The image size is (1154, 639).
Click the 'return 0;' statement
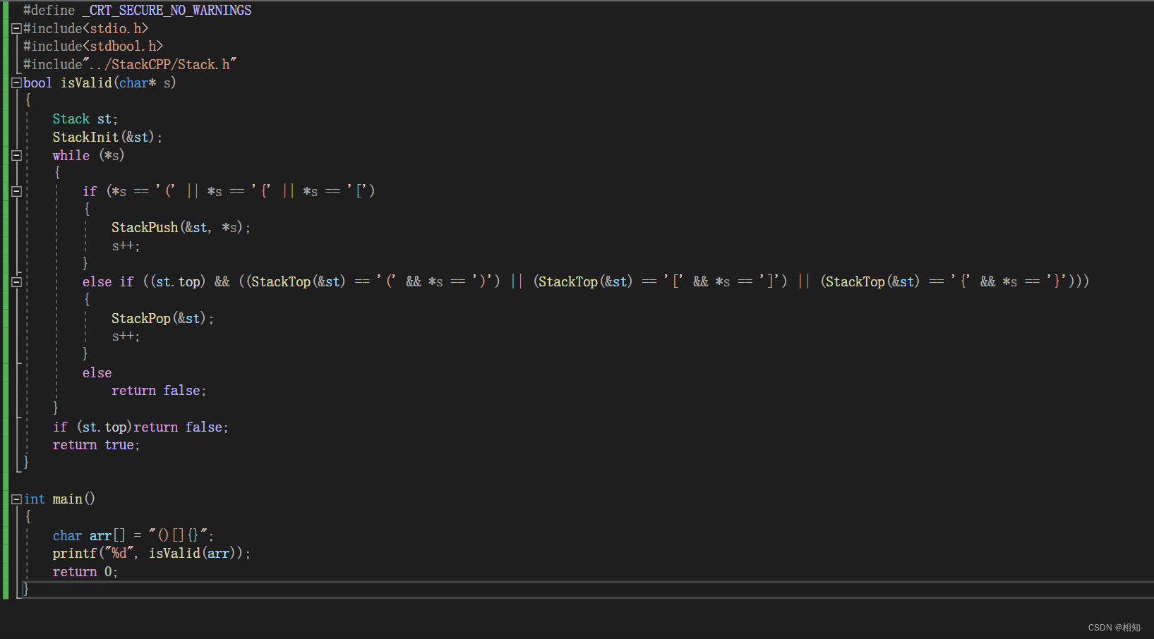(x=85, y=571)
